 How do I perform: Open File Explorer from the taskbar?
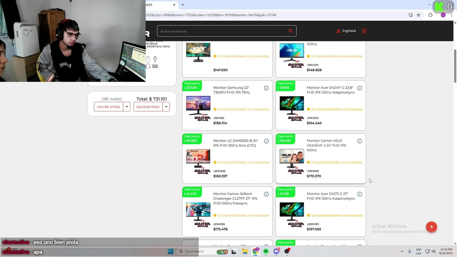[x=245, y=251]
